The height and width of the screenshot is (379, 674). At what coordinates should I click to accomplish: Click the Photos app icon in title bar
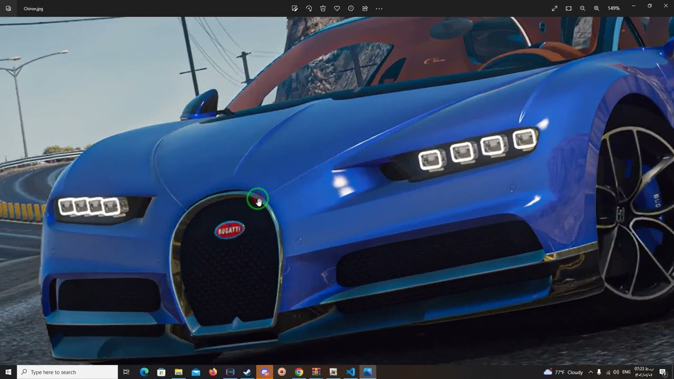point(8,8)
